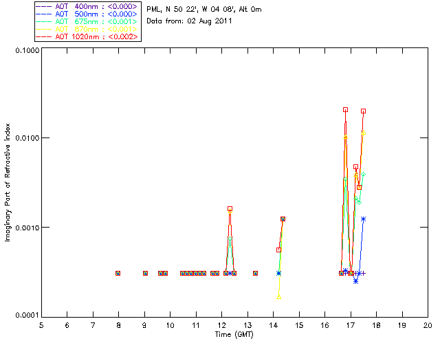
Task: Click the data marker at time 9
Action: 145,273
